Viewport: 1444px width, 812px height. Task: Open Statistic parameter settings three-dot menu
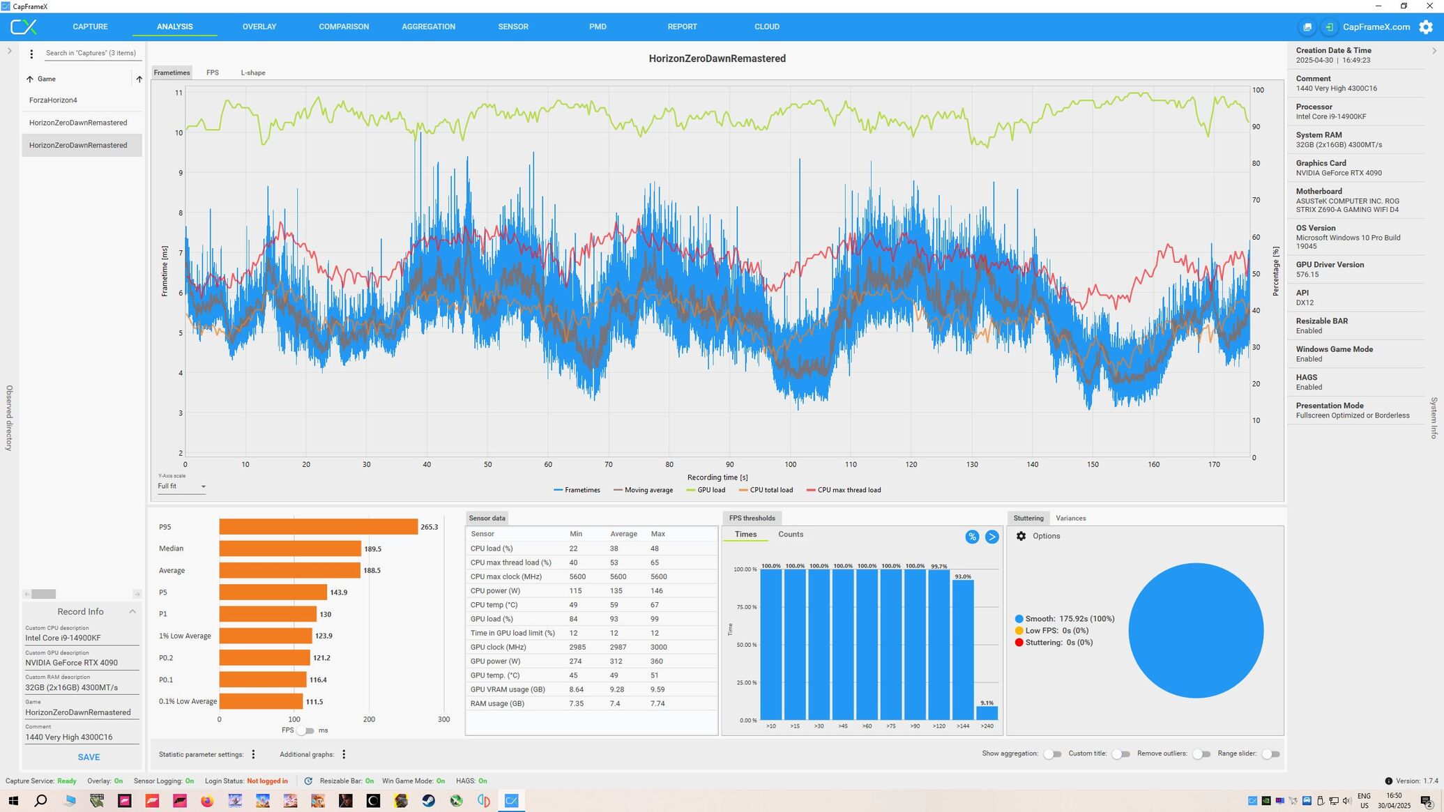(253, 754)
